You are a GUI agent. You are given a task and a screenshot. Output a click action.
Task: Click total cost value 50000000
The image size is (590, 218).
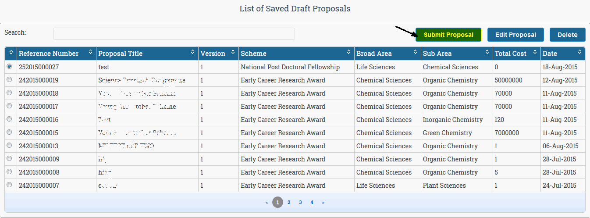click(508, 80)
